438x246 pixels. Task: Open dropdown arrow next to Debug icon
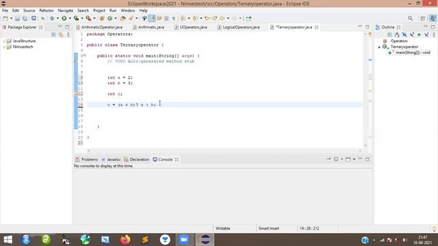coord(57,18)
